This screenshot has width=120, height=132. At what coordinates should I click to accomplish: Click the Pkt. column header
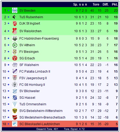coord(115,4)
